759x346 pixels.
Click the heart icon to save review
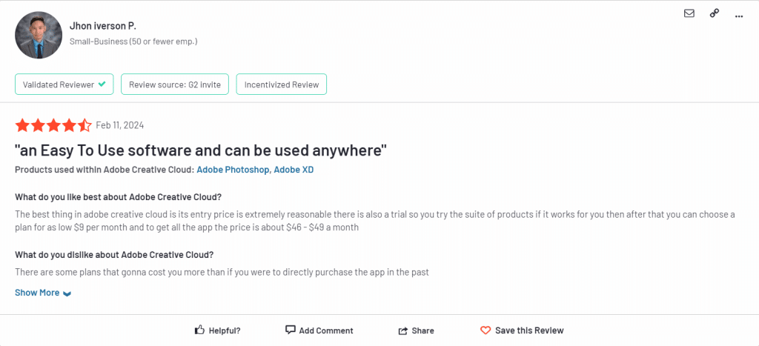[485, 330]
